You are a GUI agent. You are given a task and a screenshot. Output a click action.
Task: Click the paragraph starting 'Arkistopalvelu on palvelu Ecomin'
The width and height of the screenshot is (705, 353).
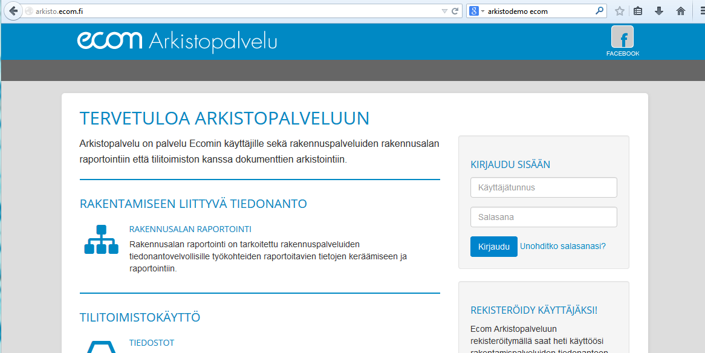pyautogui.click(x=259, y=152)
